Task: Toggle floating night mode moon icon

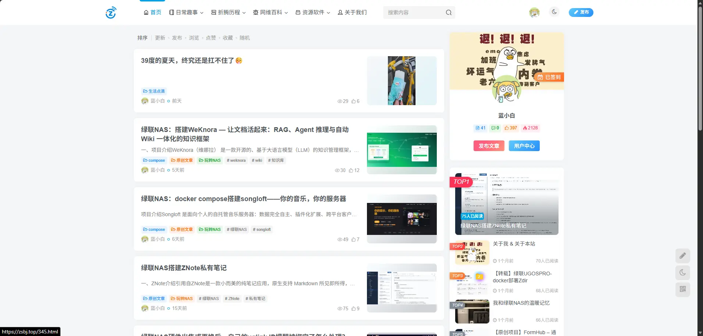Action: click(682, 273)
